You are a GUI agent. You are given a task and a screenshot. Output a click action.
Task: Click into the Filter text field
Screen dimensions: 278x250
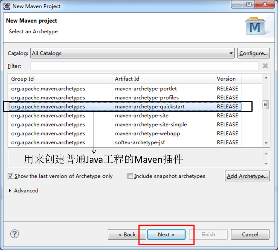click(x=144, y=66)
